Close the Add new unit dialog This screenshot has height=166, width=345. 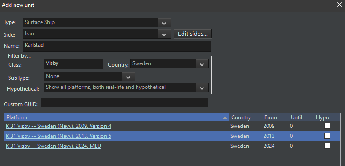point(340,5)
